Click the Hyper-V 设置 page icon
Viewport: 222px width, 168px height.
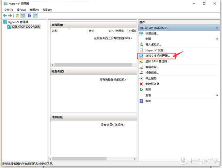(141, 50)
